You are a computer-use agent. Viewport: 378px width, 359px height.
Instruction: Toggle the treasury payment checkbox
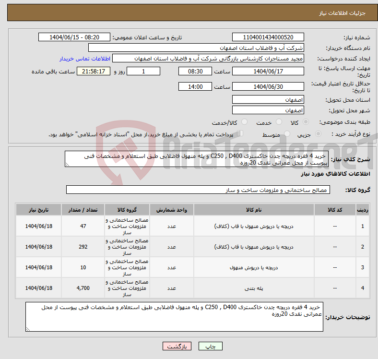pyautogui.click(x=240, y=134)
